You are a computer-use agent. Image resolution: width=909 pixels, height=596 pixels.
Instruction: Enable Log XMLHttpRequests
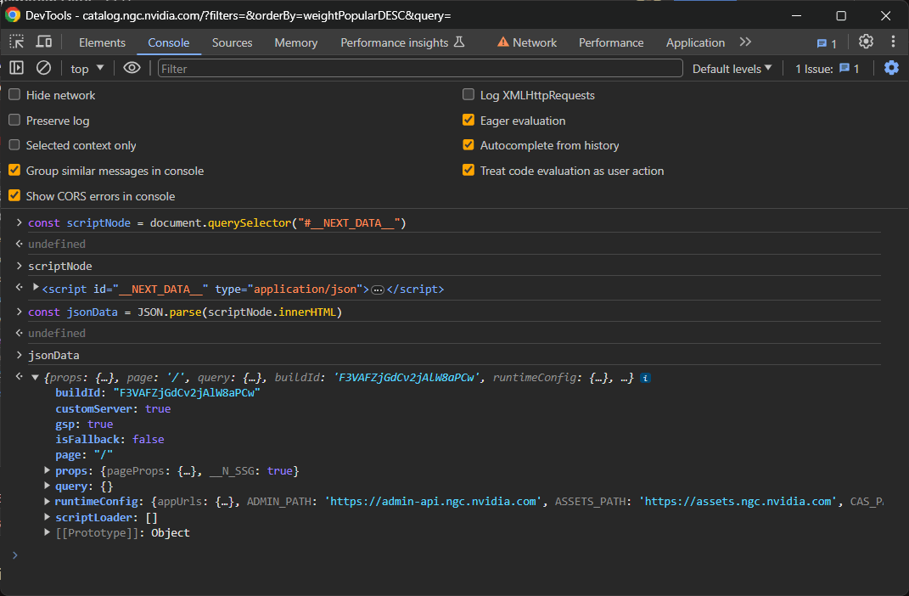pyautogui.click(x=469, y=95)
